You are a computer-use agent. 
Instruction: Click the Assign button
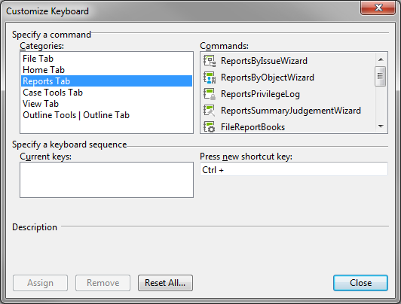click(41, 283)
